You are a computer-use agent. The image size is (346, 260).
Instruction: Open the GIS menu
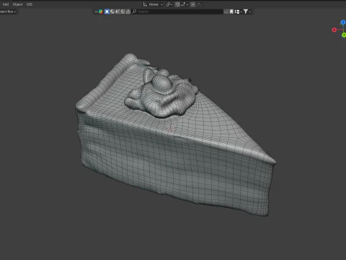(30, 4)
